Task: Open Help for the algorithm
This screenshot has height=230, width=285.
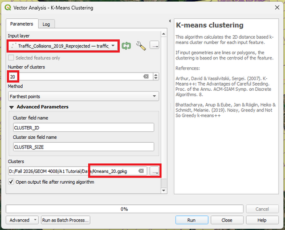Action: (262, 220)
